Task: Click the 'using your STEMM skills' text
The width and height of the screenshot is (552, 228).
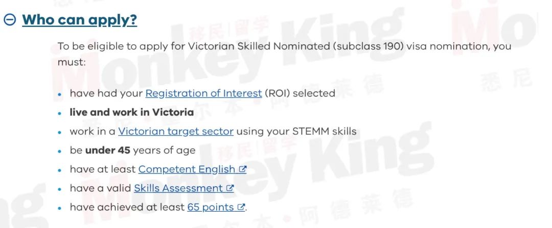Action: coord(296,131)
